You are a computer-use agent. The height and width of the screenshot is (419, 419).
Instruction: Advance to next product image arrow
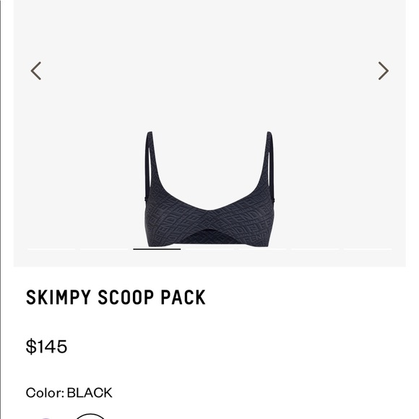pyautogui.click(x=383, y=71)
